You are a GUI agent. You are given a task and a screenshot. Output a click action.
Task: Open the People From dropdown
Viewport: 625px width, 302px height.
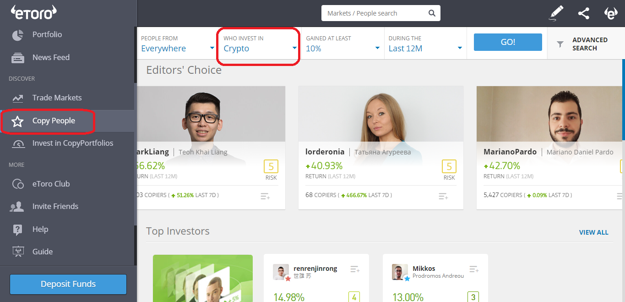(x=178, y=44)
